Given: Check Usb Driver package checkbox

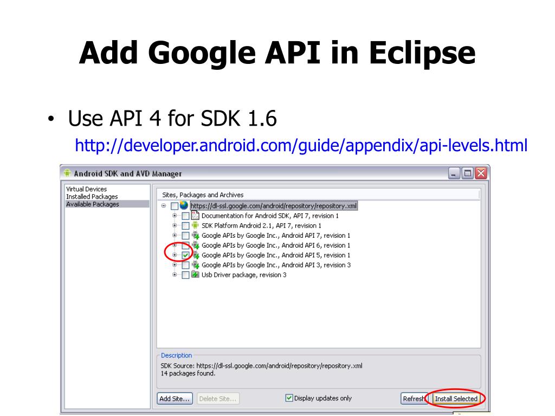Looking at the screenshot, I should point(185,275).
